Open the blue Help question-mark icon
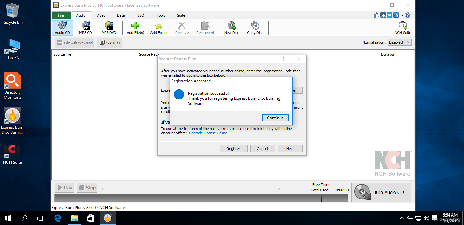Screen dimensions: 464x225 click(x=408, y=15)
